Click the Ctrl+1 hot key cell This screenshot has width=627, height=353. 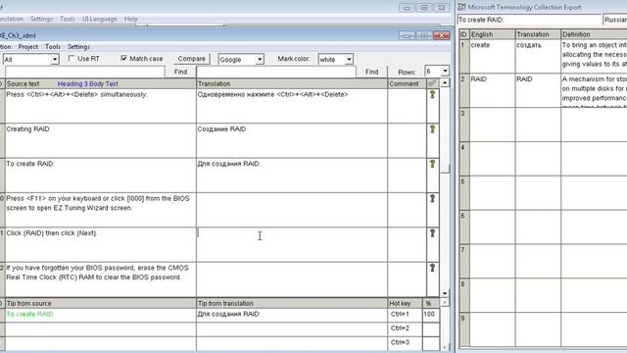click(405, 315)
